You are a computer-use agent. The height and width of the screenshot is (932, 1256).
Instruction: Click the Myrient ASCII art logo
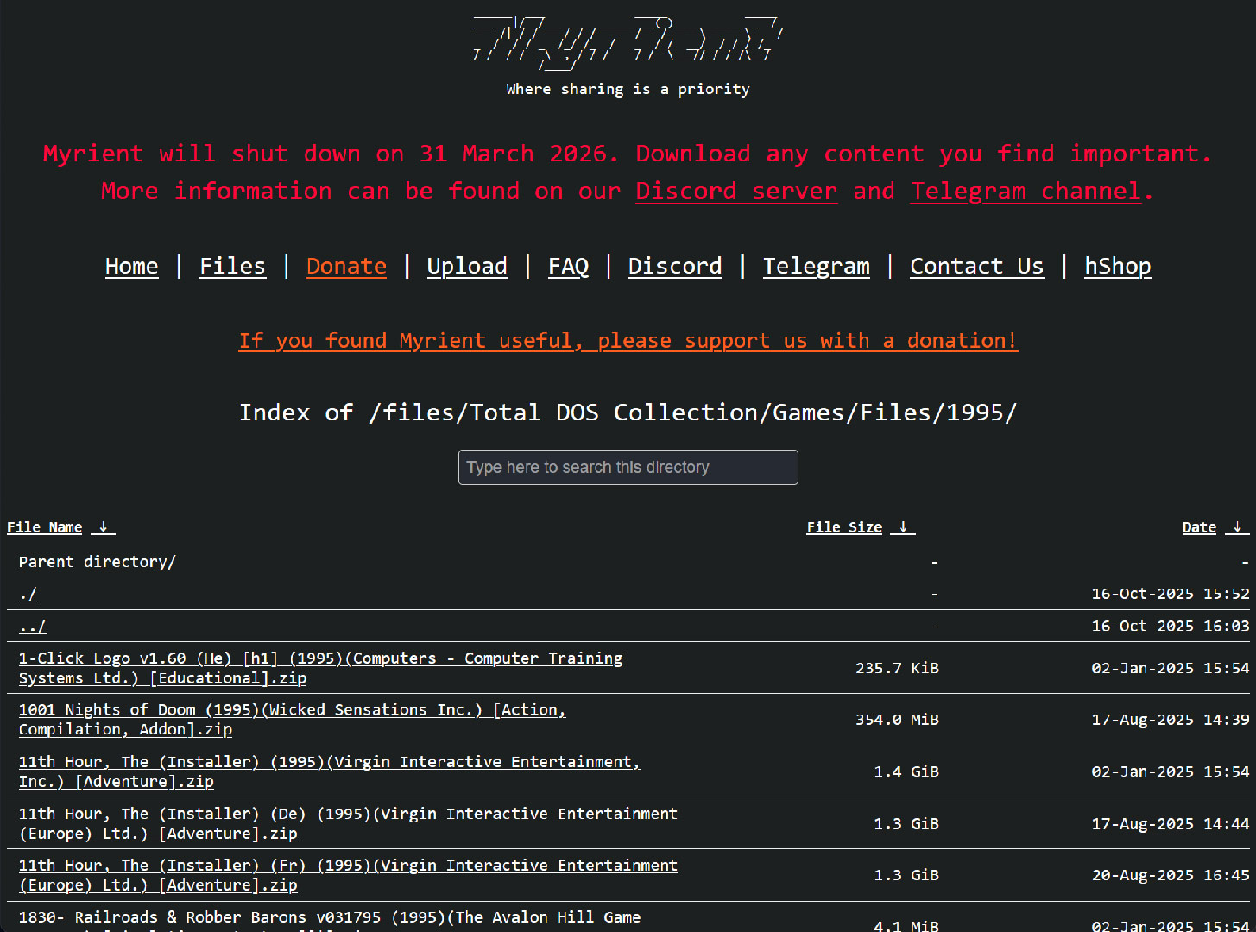point(628,41)
